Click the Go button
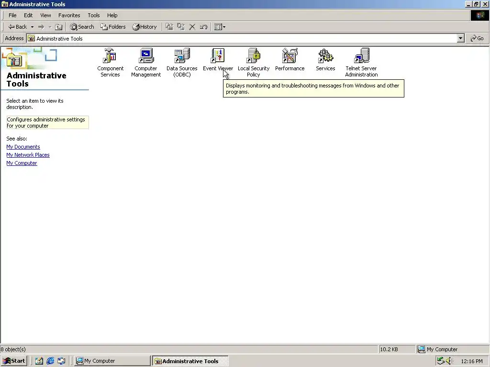 coord(477,38)
